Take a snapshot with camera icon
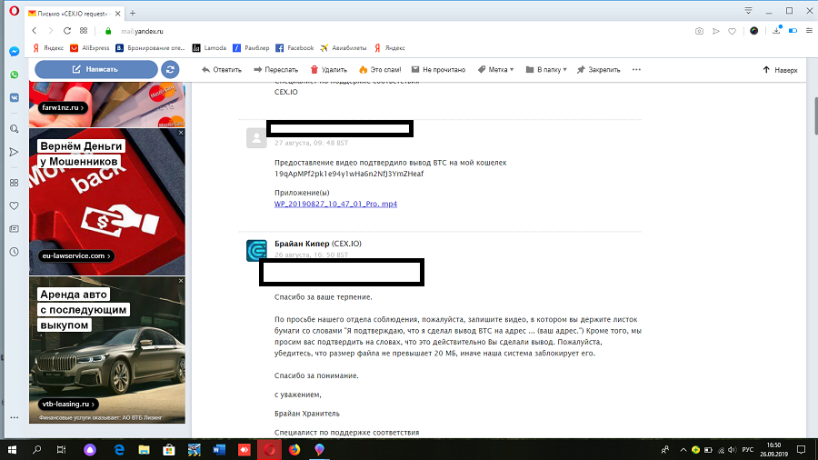Image resolution: width=818 pixels, height=460 pixels. coord(699,31)
